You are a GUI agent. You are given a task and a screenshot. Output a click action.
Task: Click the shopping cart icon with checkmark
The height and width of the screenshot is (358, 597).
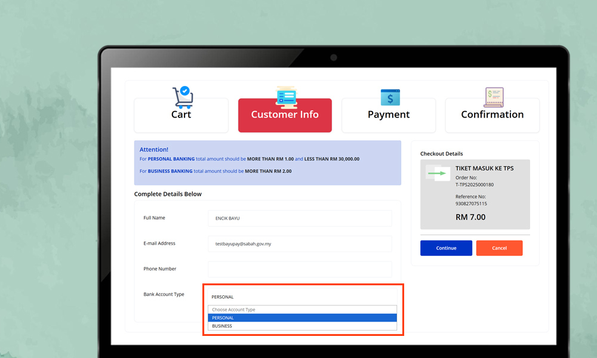pos(182,97)
